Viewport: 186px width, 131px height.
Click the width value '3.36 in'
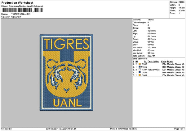click(x=181, y=11)
